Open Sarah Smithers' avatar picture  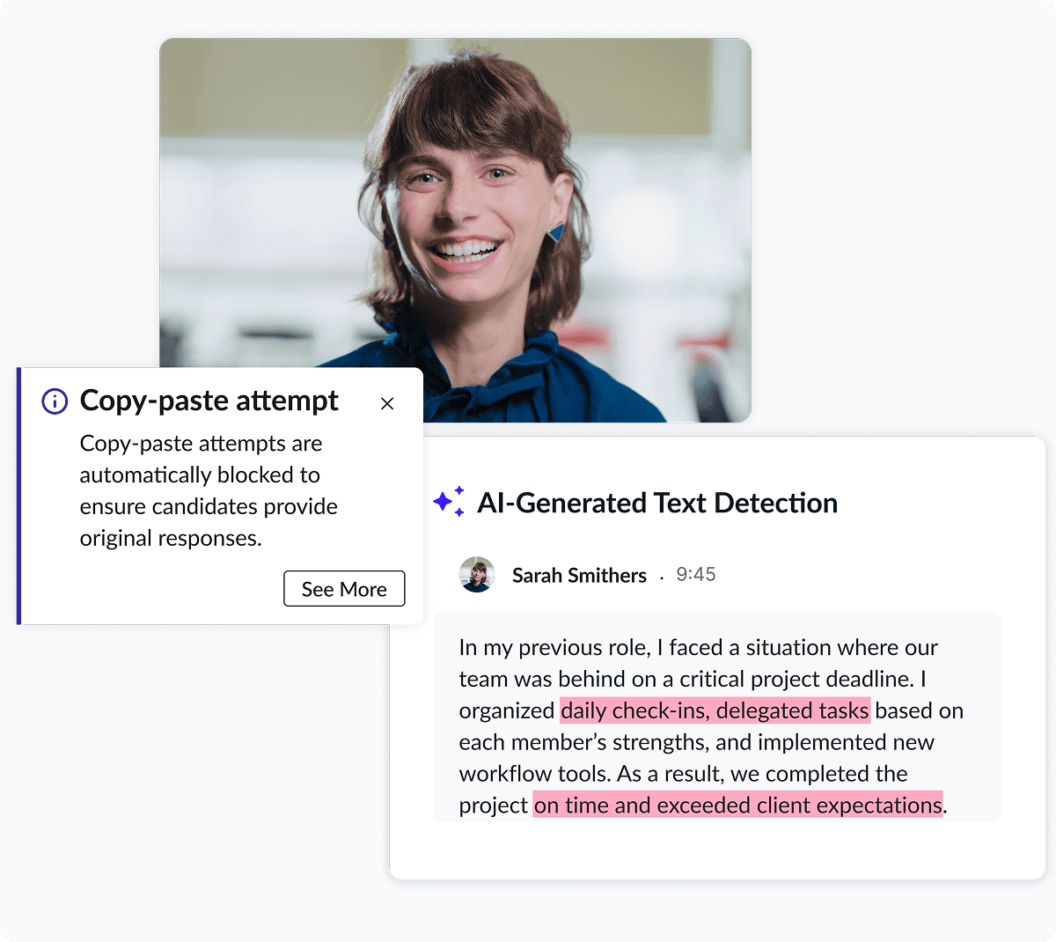(477, 574)
